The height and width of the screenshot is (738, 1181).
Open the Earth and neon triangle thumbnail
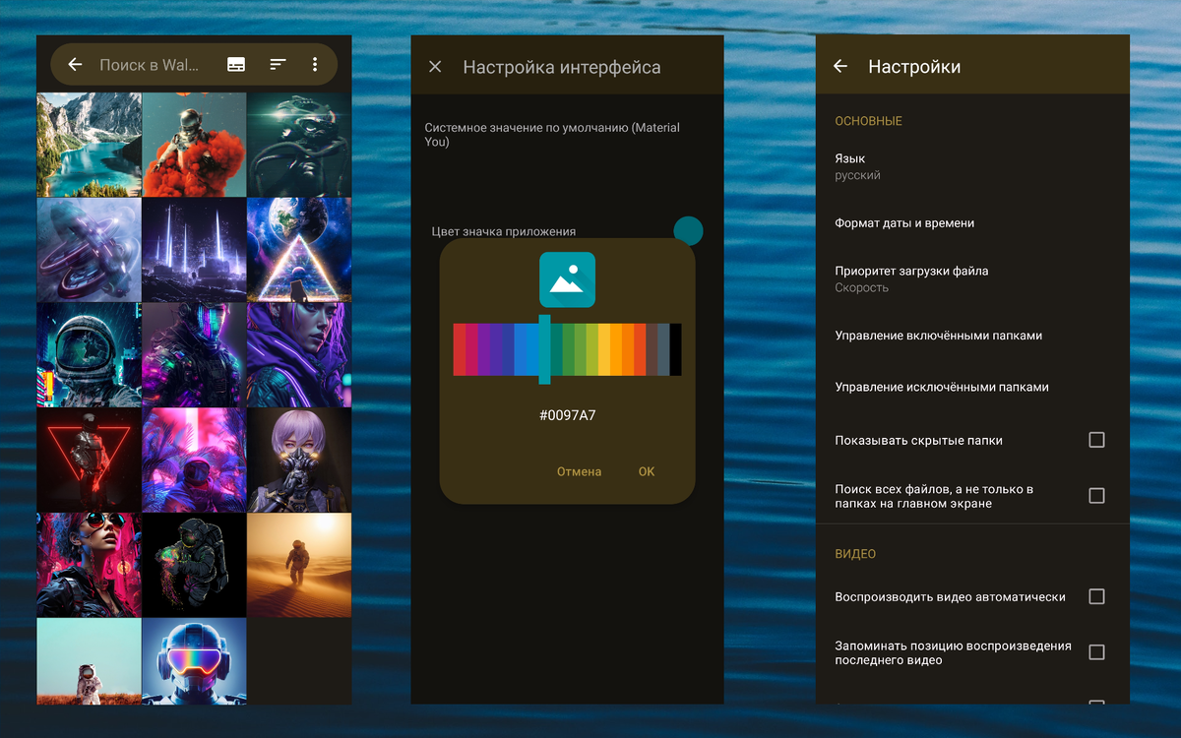coord(299,250)
